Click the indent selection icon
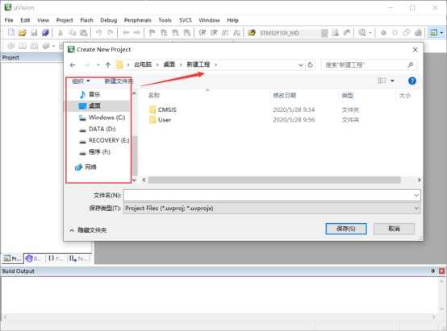The width and height of the screenshot is (447, 331). [203, 33]
